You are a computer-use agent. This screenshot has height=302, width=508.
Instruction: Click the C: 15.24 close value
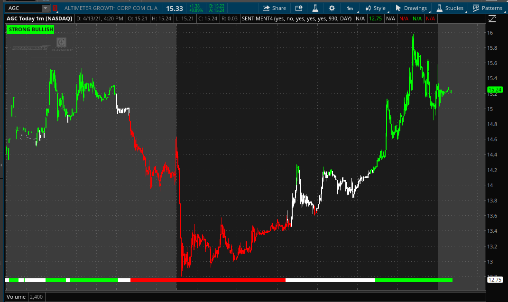coord(208,18)
